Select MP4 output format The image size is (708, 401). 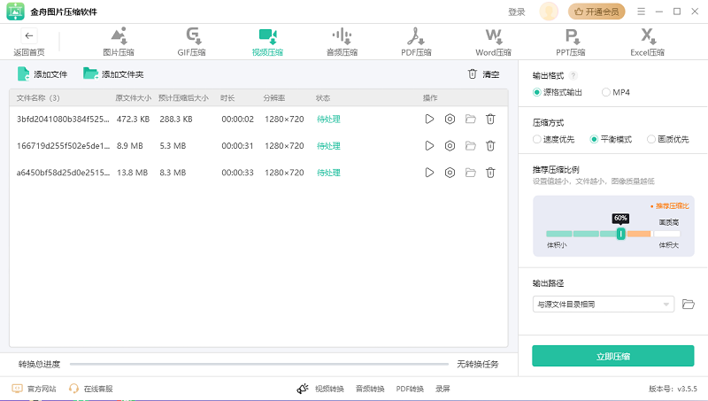point(606,92)
